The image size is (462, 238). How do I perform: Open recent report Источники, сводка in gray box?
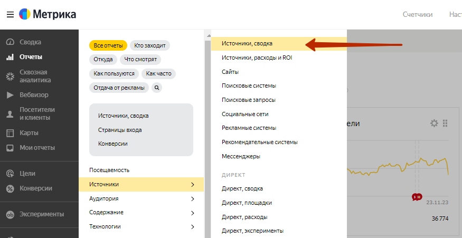[123, 116]
